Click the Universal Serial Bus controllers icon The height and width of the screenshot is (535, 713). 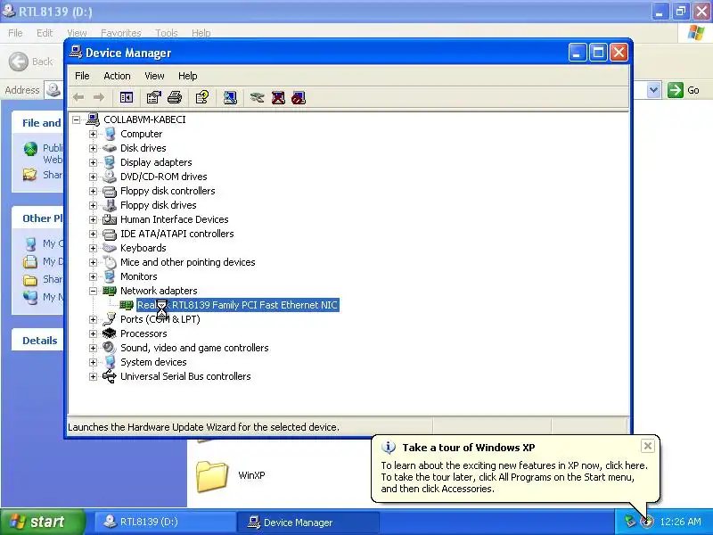pos(109,376)
